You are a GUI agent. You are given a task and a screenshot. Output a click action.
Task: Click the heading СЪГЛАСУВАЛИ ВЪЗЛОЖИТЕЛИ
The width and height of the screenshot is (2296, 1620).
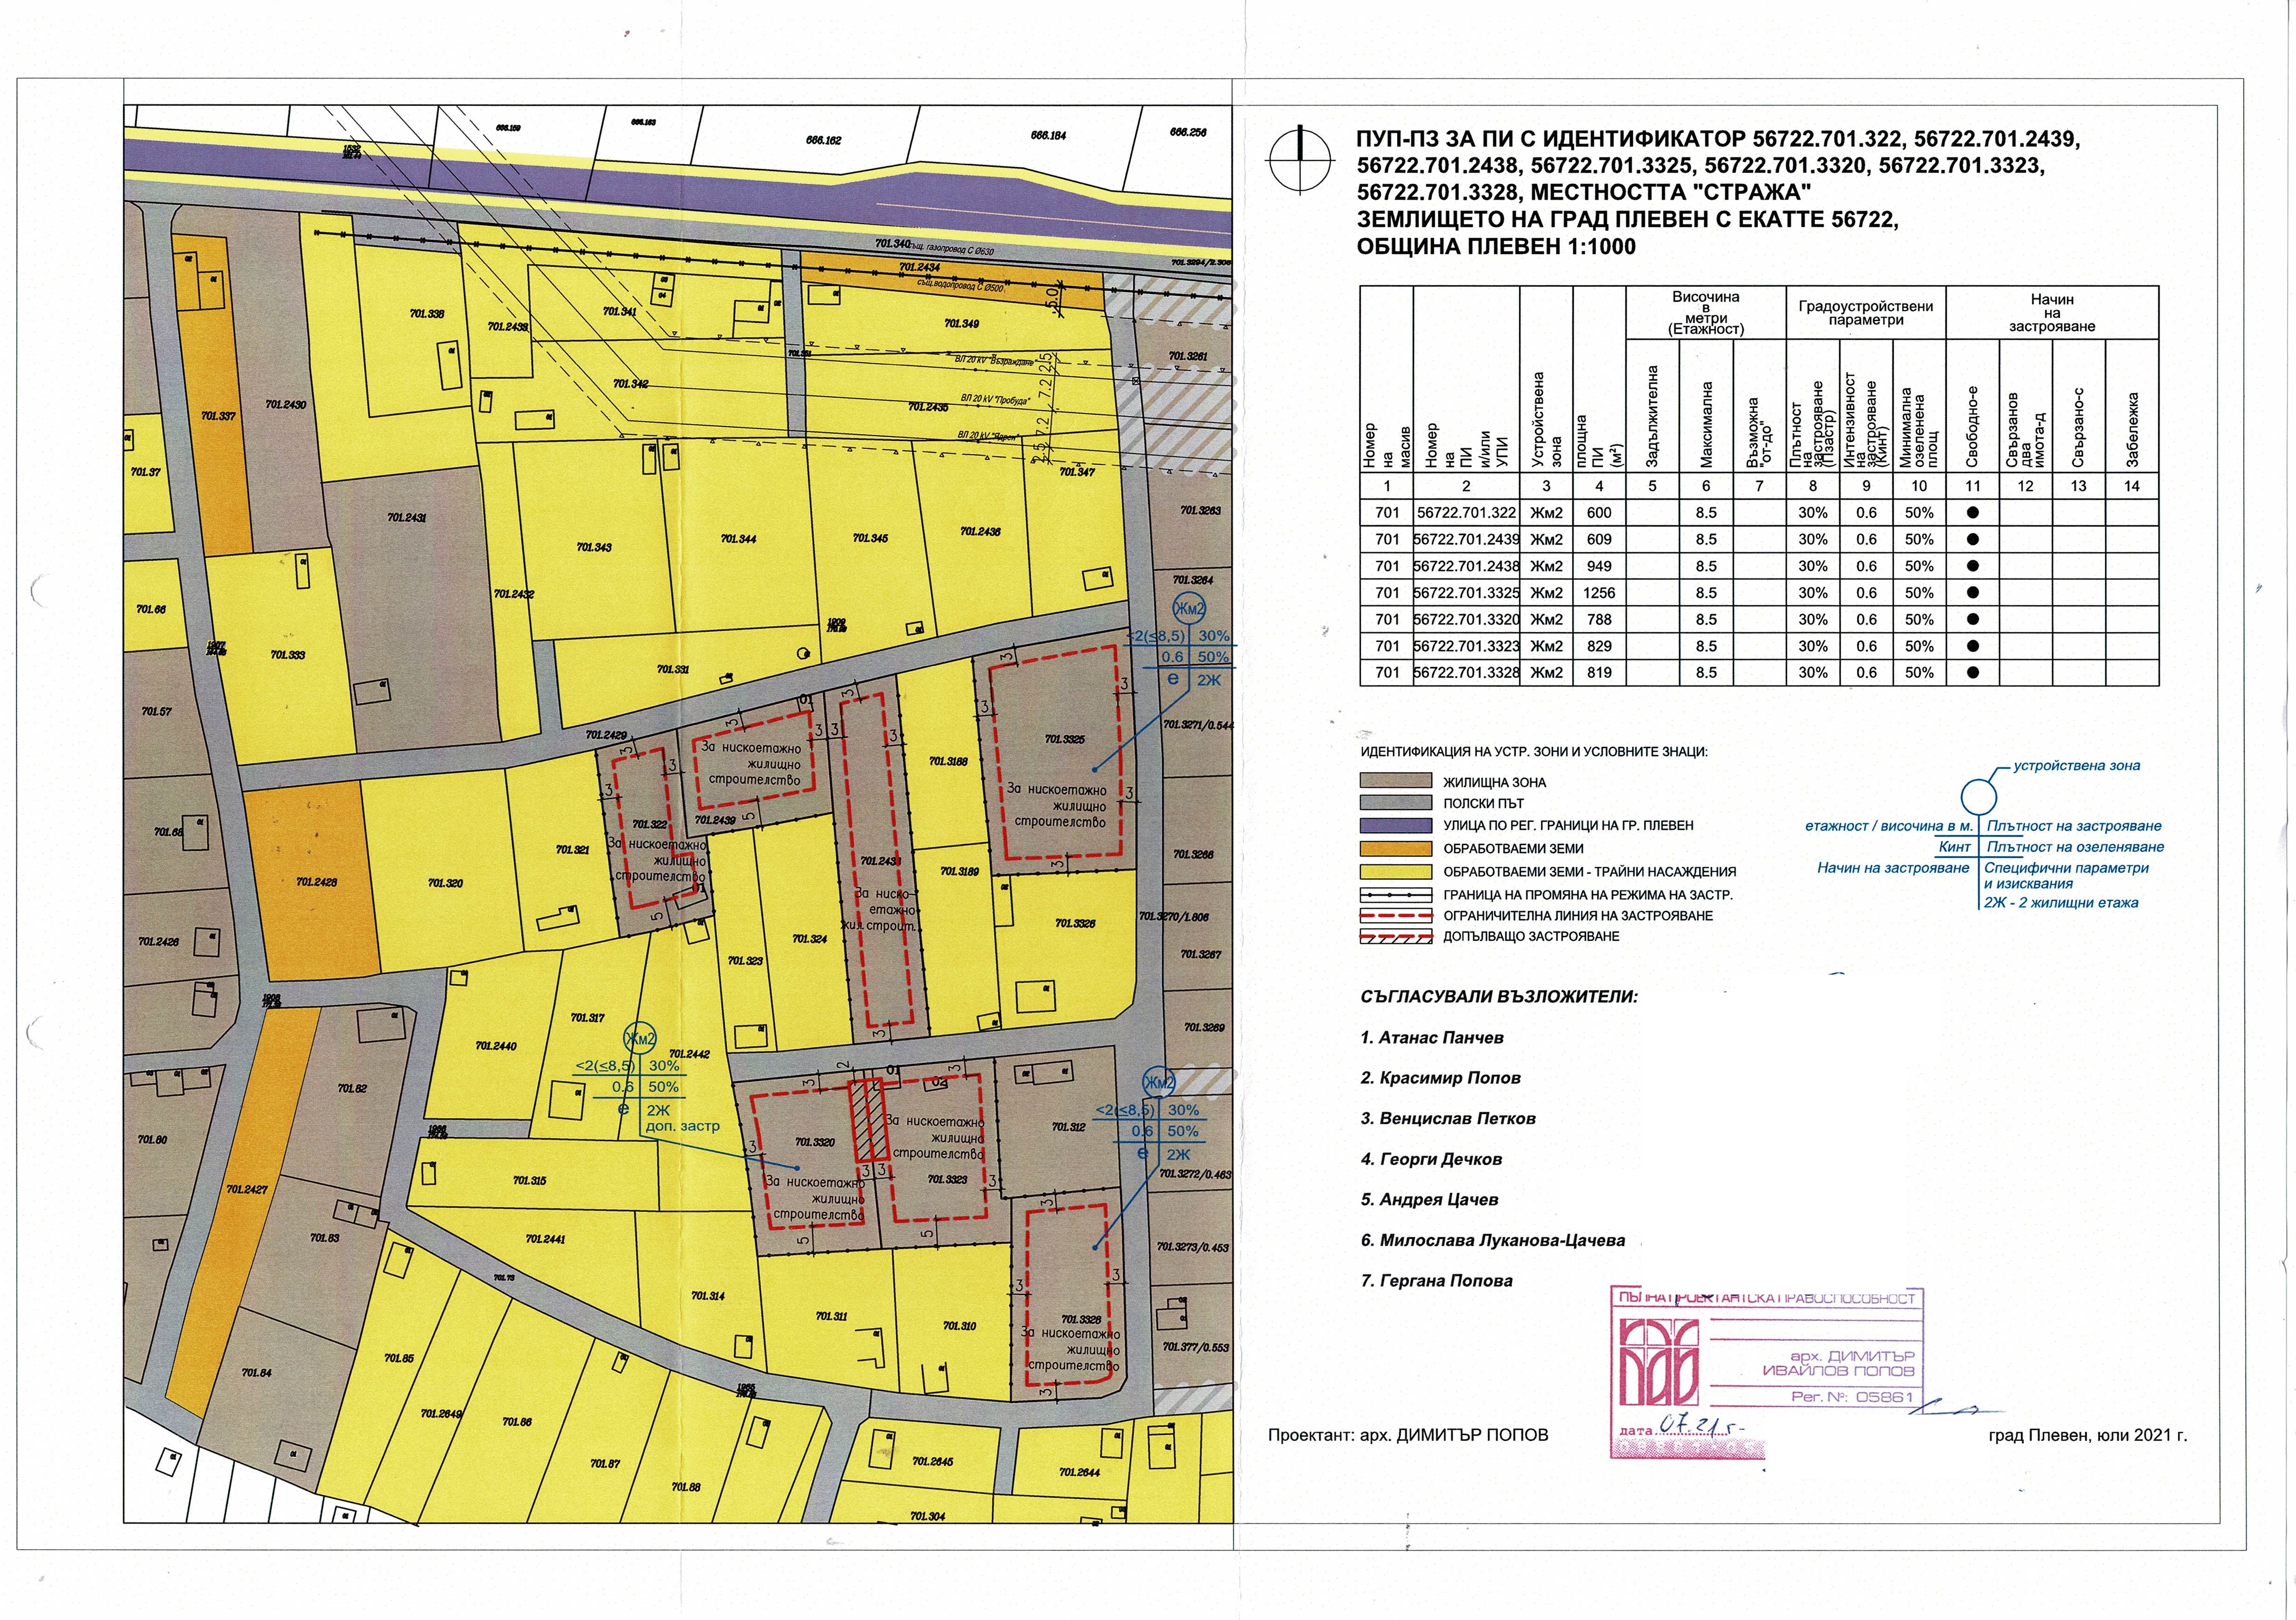(1499, 997)
